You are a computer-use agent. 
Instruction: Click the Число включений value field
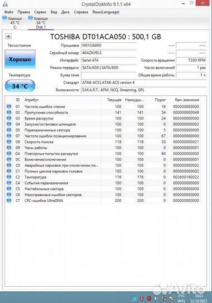191,68
